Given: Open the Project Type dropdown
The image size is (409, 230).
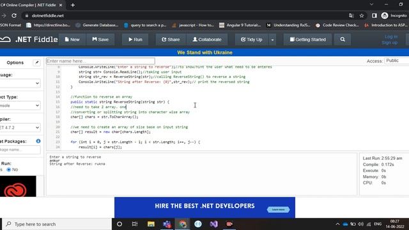Looking at the screenshot, I should point(20,105).
